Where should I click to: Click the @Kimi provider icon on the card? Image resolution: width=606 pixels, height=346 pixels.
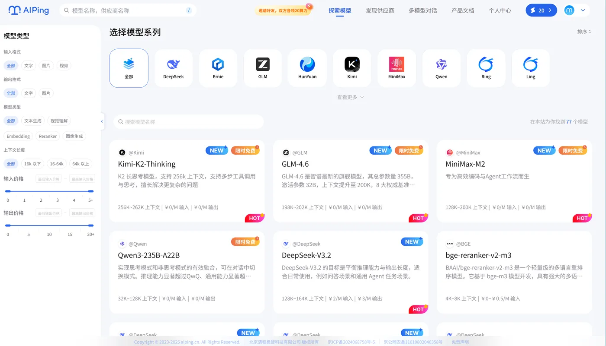click(122, 152)
